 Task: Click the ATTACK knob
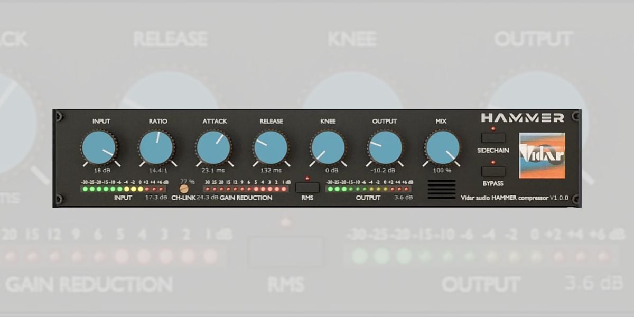click(x=214, y=147)
